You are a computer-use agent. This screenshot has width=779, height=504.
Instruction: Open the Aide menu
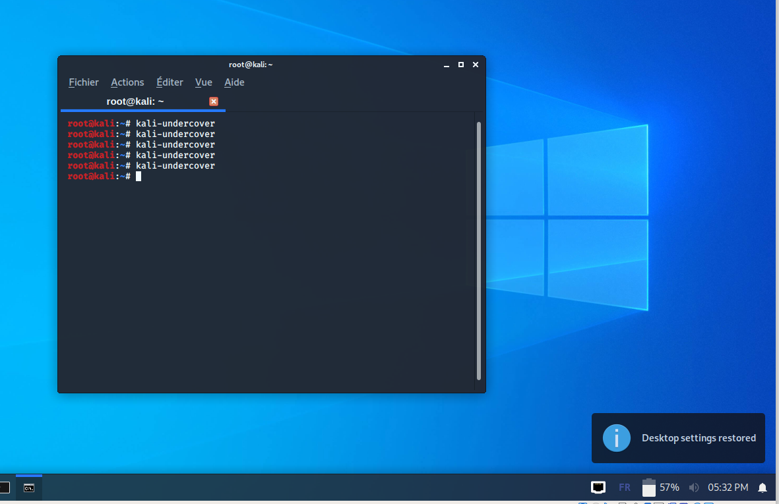click(x=234, y=82)
